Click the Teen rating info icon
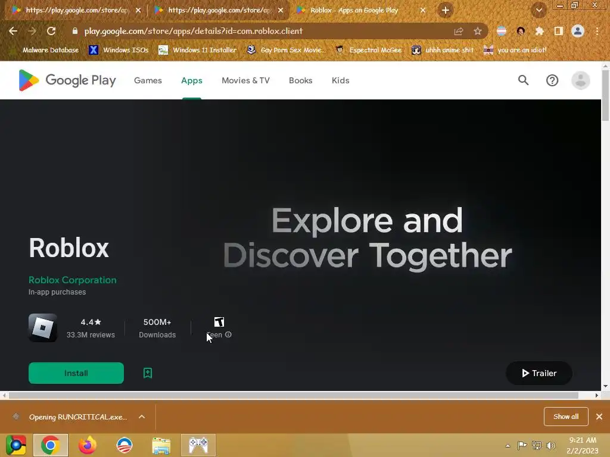Image resolution: width=610 pixels, height=457 pixels. pyautogui.click(x=228, y=334)
